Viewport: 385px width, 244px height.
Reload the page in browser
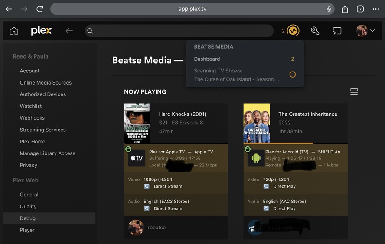tap(40, 9)
